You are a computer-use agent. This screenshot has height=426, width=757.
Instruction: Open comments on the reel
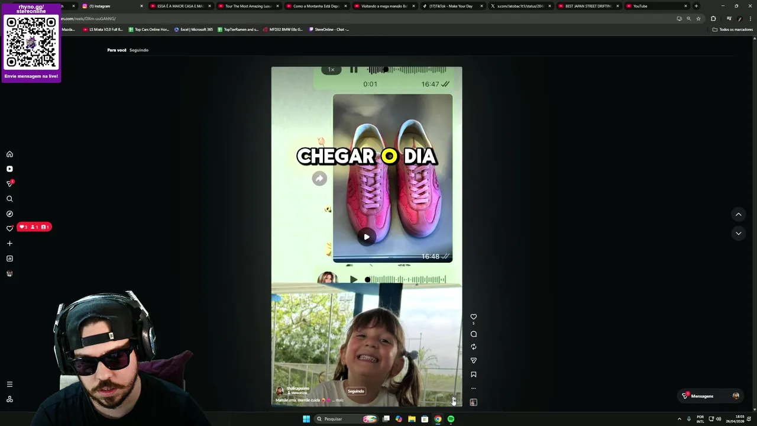point(473,334)
